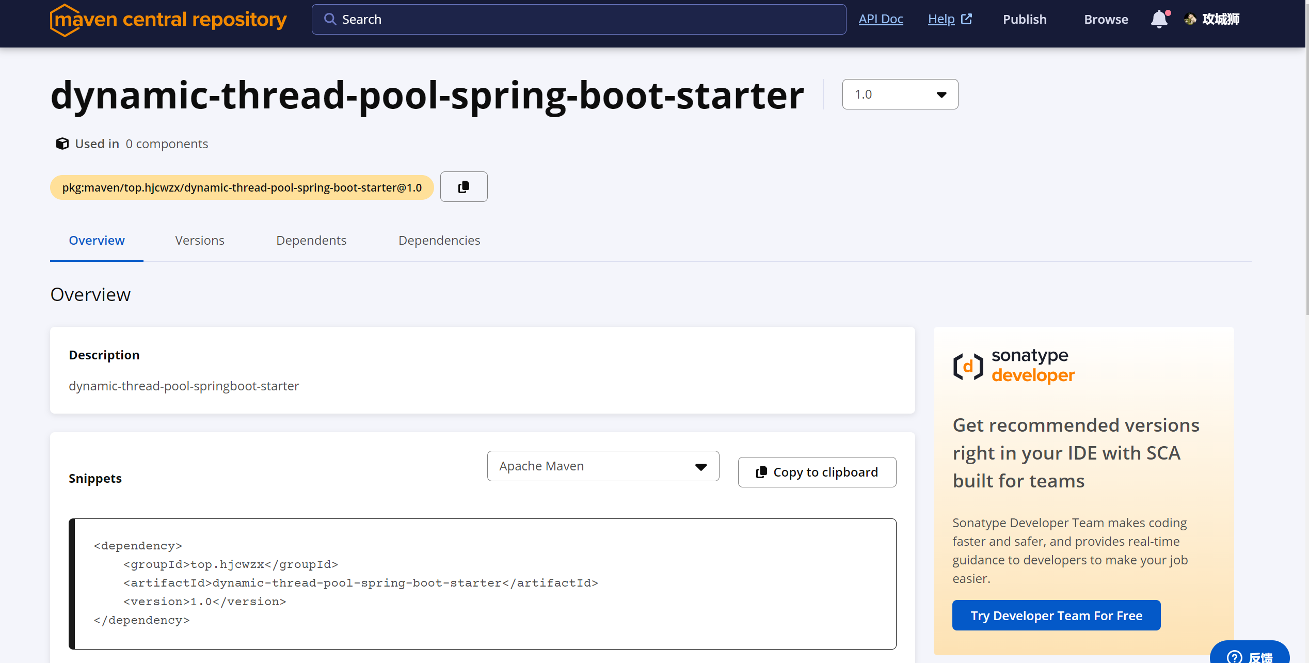Select the Overview tab

click(x=97, y=241)
